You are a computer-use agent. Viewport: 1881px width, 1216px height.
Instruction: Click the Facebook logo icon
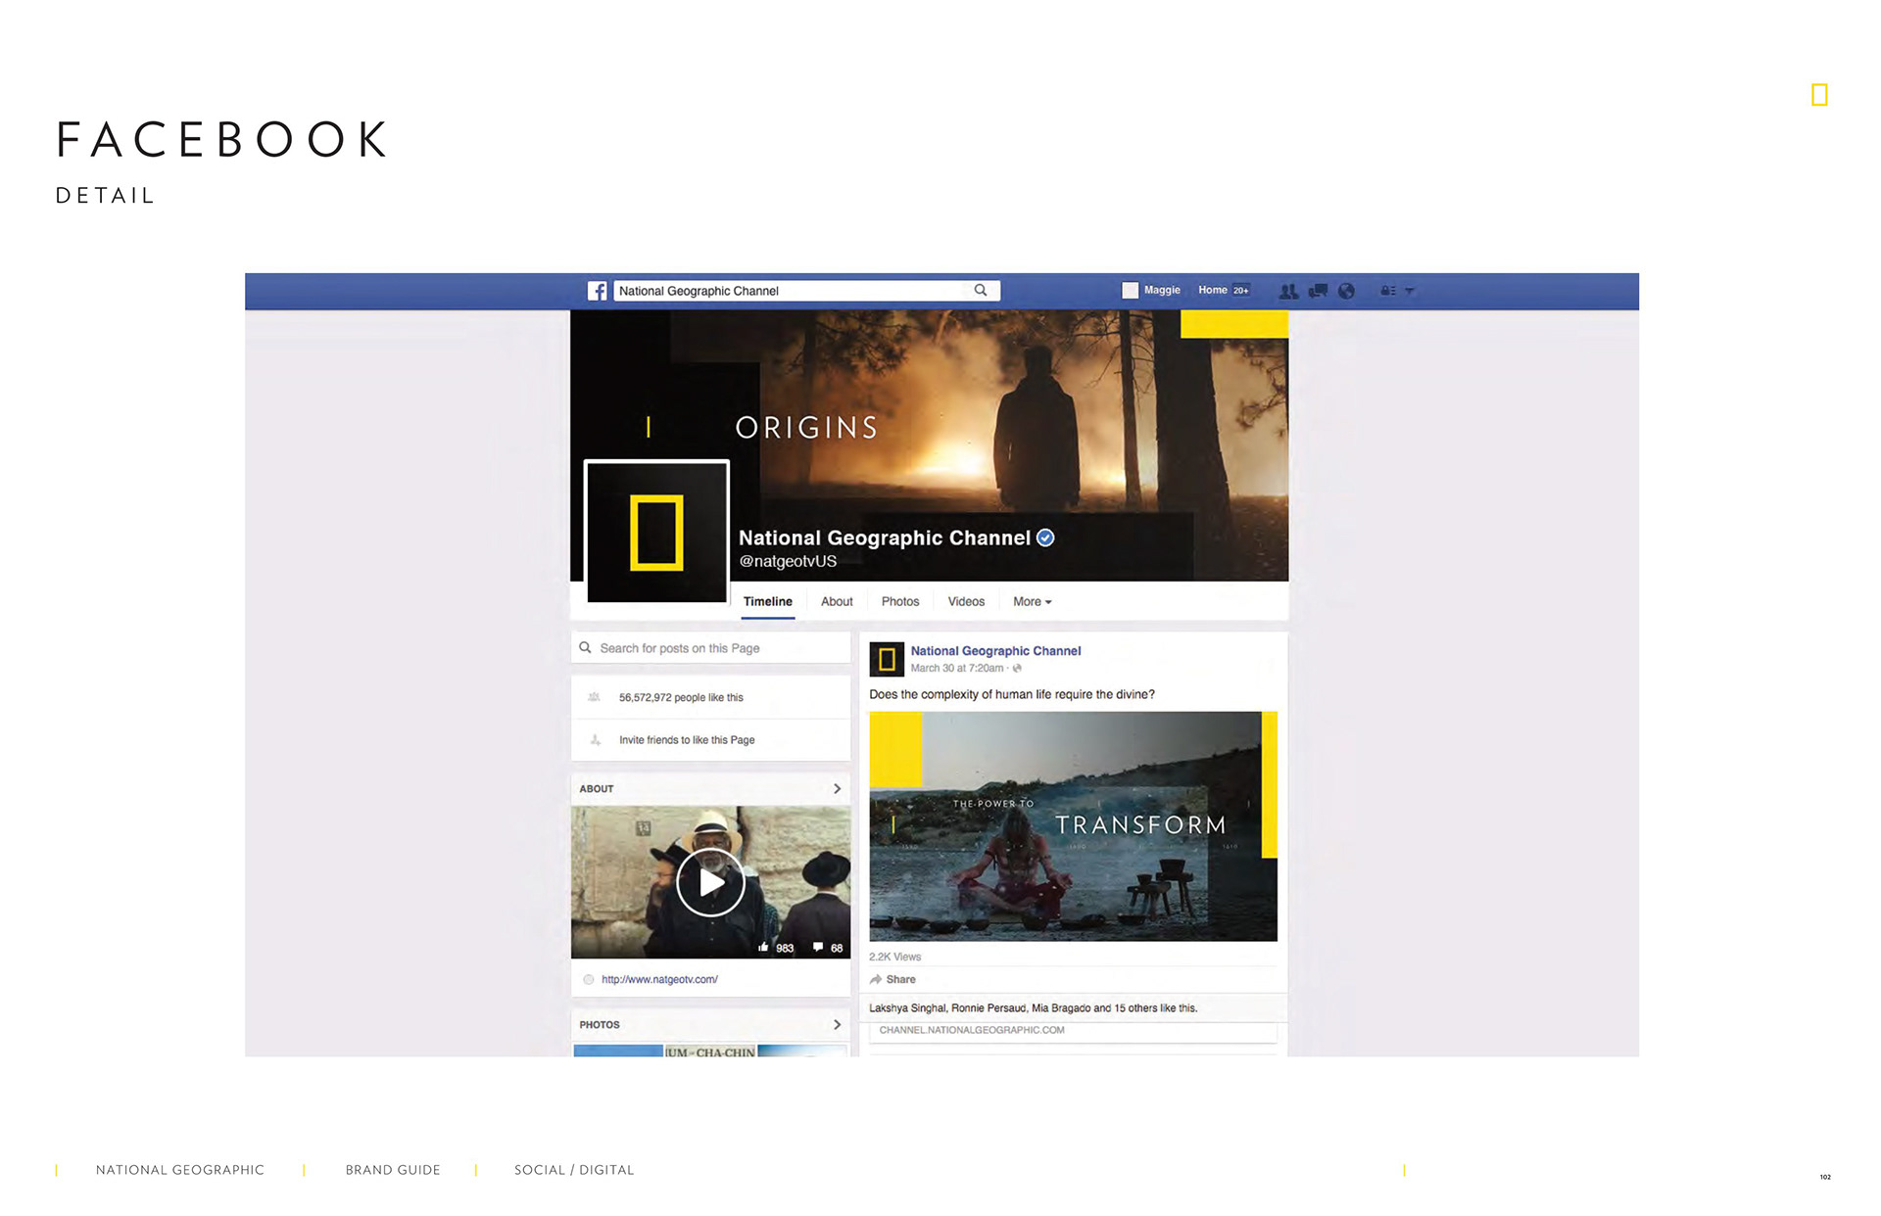pos(597,291)
